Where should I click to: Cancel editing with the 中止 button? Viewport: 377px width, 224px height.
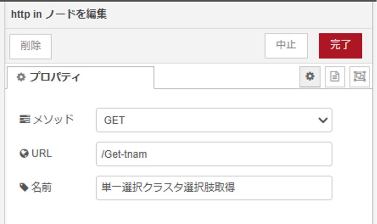pyautogui.click(x=286, y=45)
